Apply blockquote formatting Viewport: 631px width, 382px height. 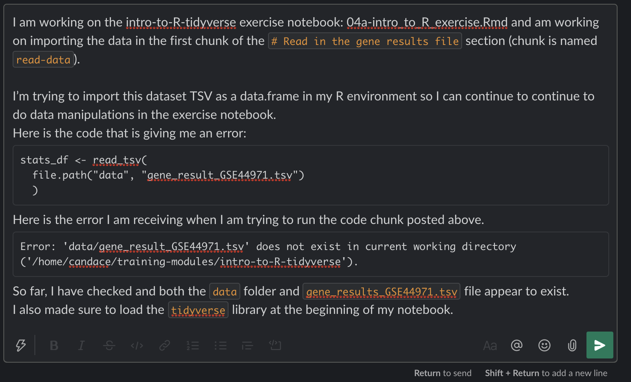[247, 345]
